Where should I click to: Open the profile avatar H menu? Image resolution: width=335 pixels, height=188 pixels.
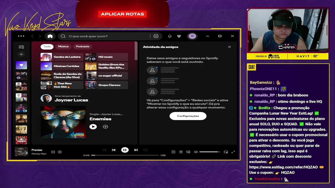pos(192,36)
